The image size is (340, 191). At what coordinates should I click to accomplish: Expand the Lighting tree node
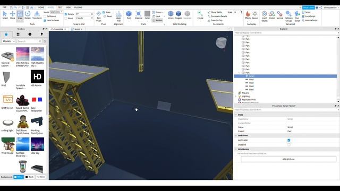click(236, 97)
